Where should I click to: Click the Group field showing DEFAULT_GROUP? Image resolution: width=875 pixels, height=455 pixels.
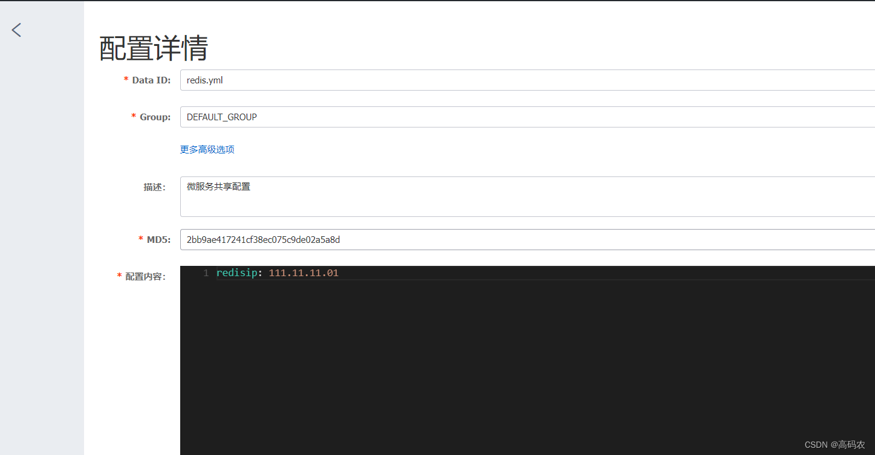pyautogui.click(x=527, y=117)
